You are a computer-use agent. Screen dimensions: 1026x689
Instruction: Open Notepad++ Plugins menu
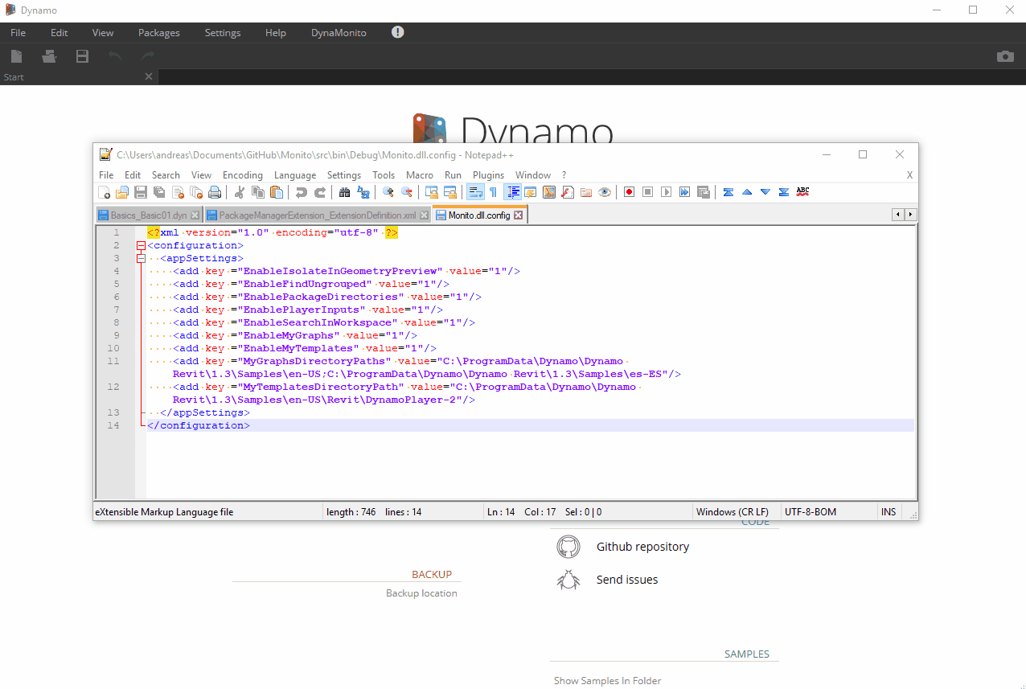[488, 174]
